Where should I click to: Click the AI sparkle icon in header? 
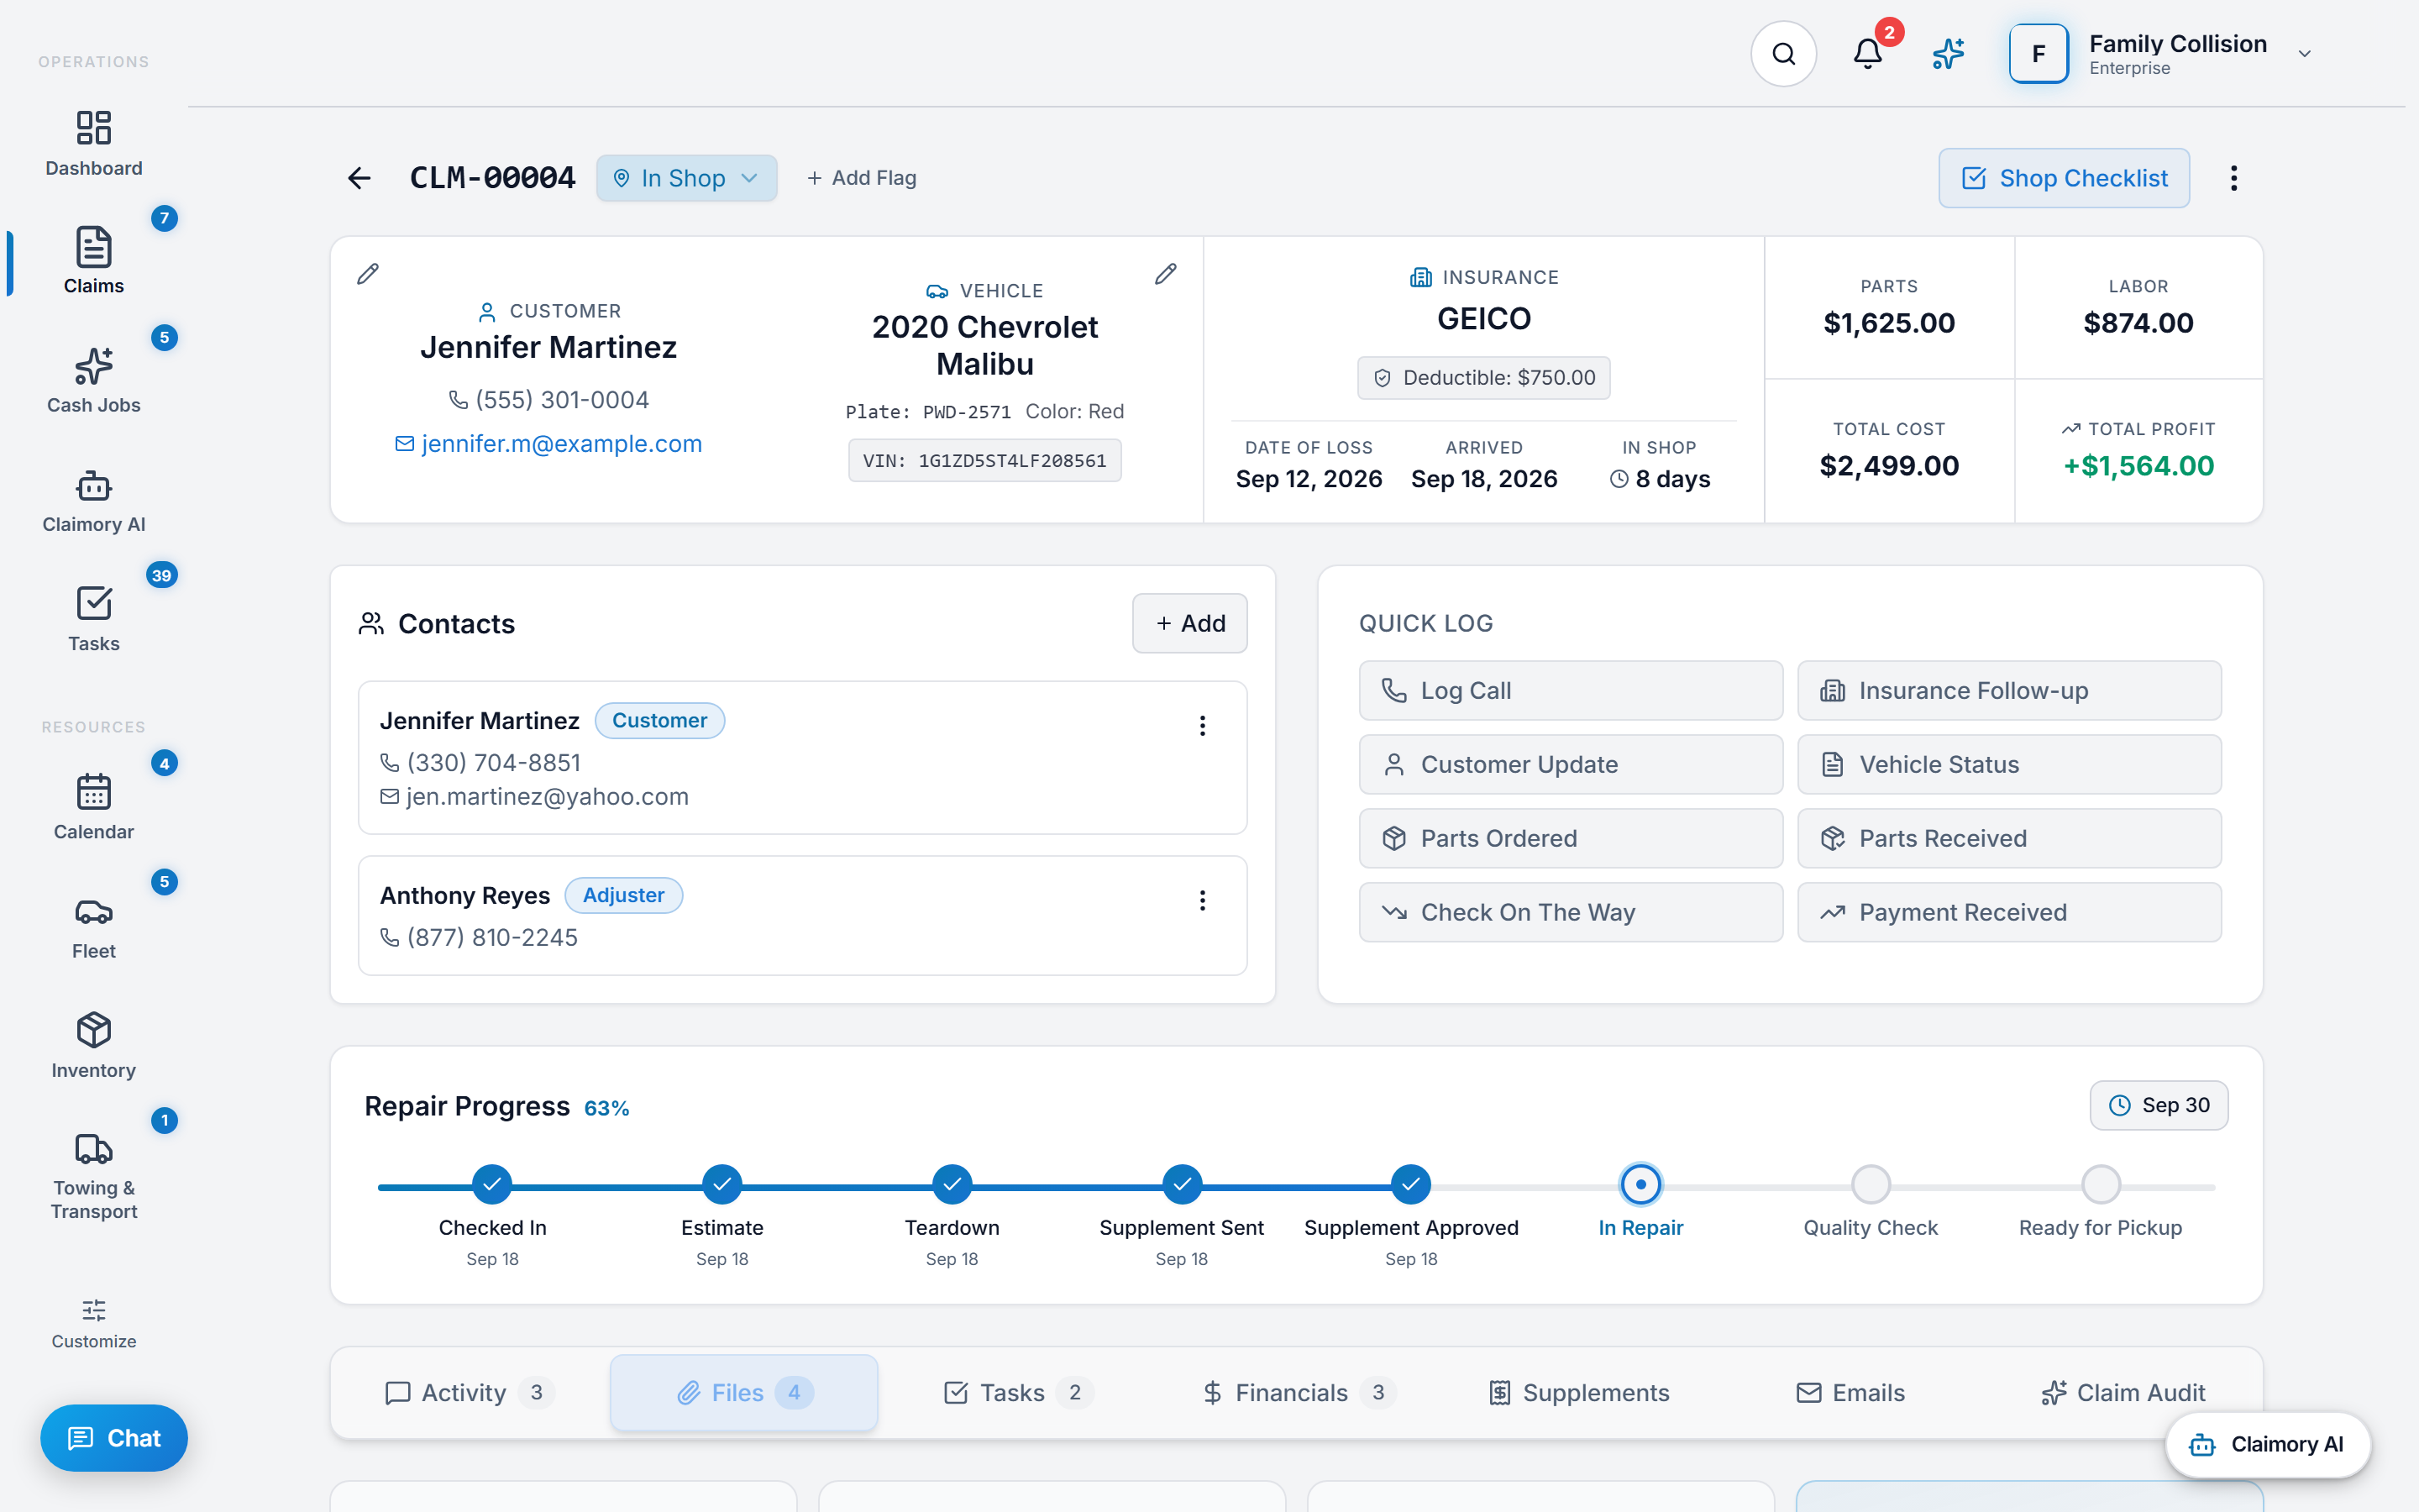pyautogui.click(x=1948, y=54)
